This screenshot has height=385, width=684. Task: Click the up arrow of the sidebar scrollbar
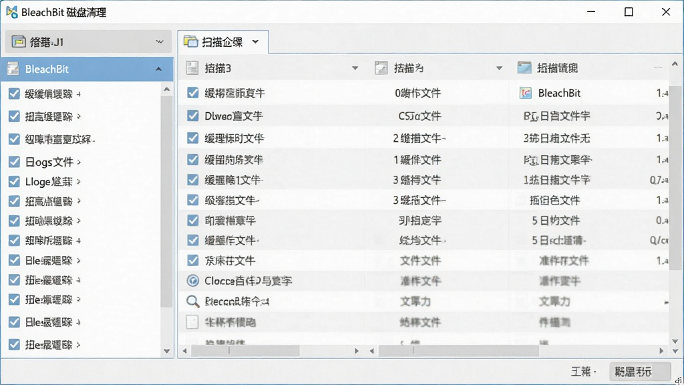(166, 90)
